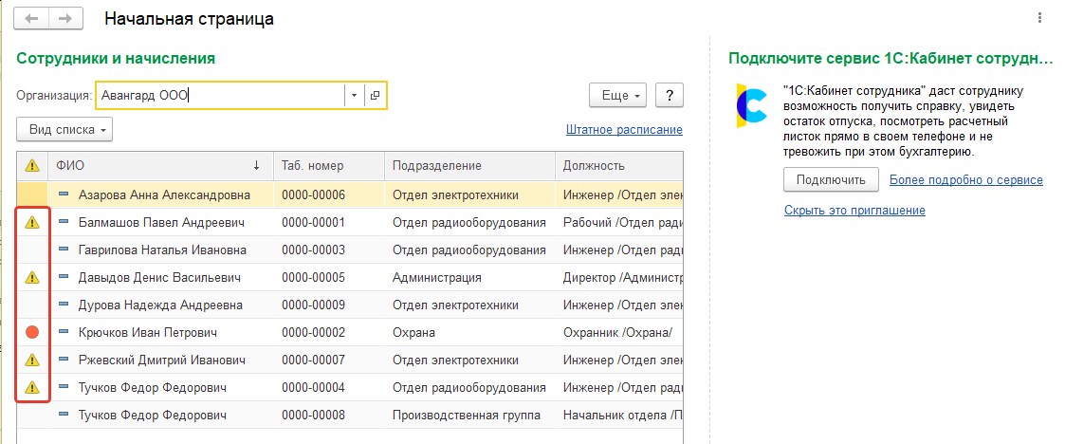Image resolution: width=1065 pixels, height=444 pixels.
Task: Click the row icon beside Крючков Иван Петрович
Action: (64, 332)
